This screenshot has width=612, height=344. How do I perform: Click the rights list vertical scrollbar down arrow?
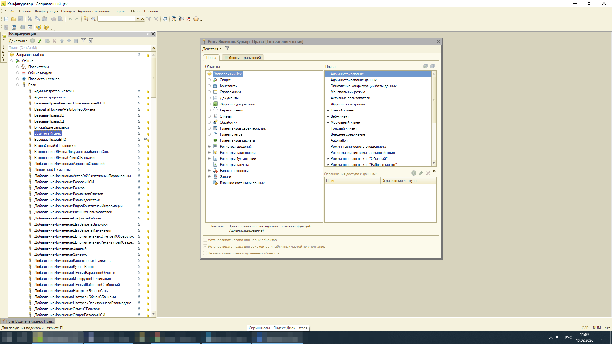pyautogui.click(x=433, y=163)
